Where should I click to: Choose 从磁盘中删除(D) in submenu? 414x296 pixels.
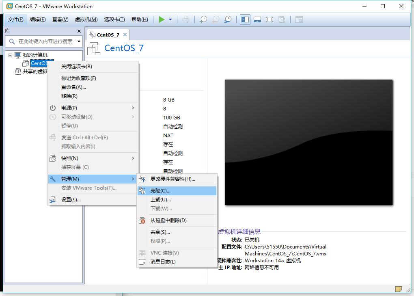[177, 220]
